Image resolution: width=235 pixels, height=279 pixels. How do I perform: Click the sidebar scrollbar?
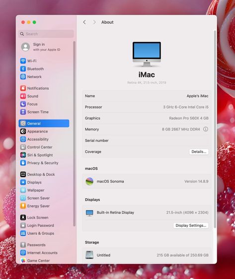(74, 134)
